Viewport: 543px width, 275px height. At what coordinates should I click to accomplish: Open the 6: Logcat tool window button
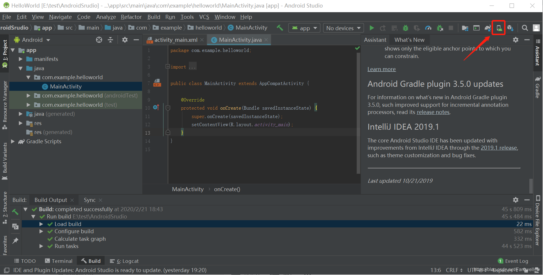124,261
